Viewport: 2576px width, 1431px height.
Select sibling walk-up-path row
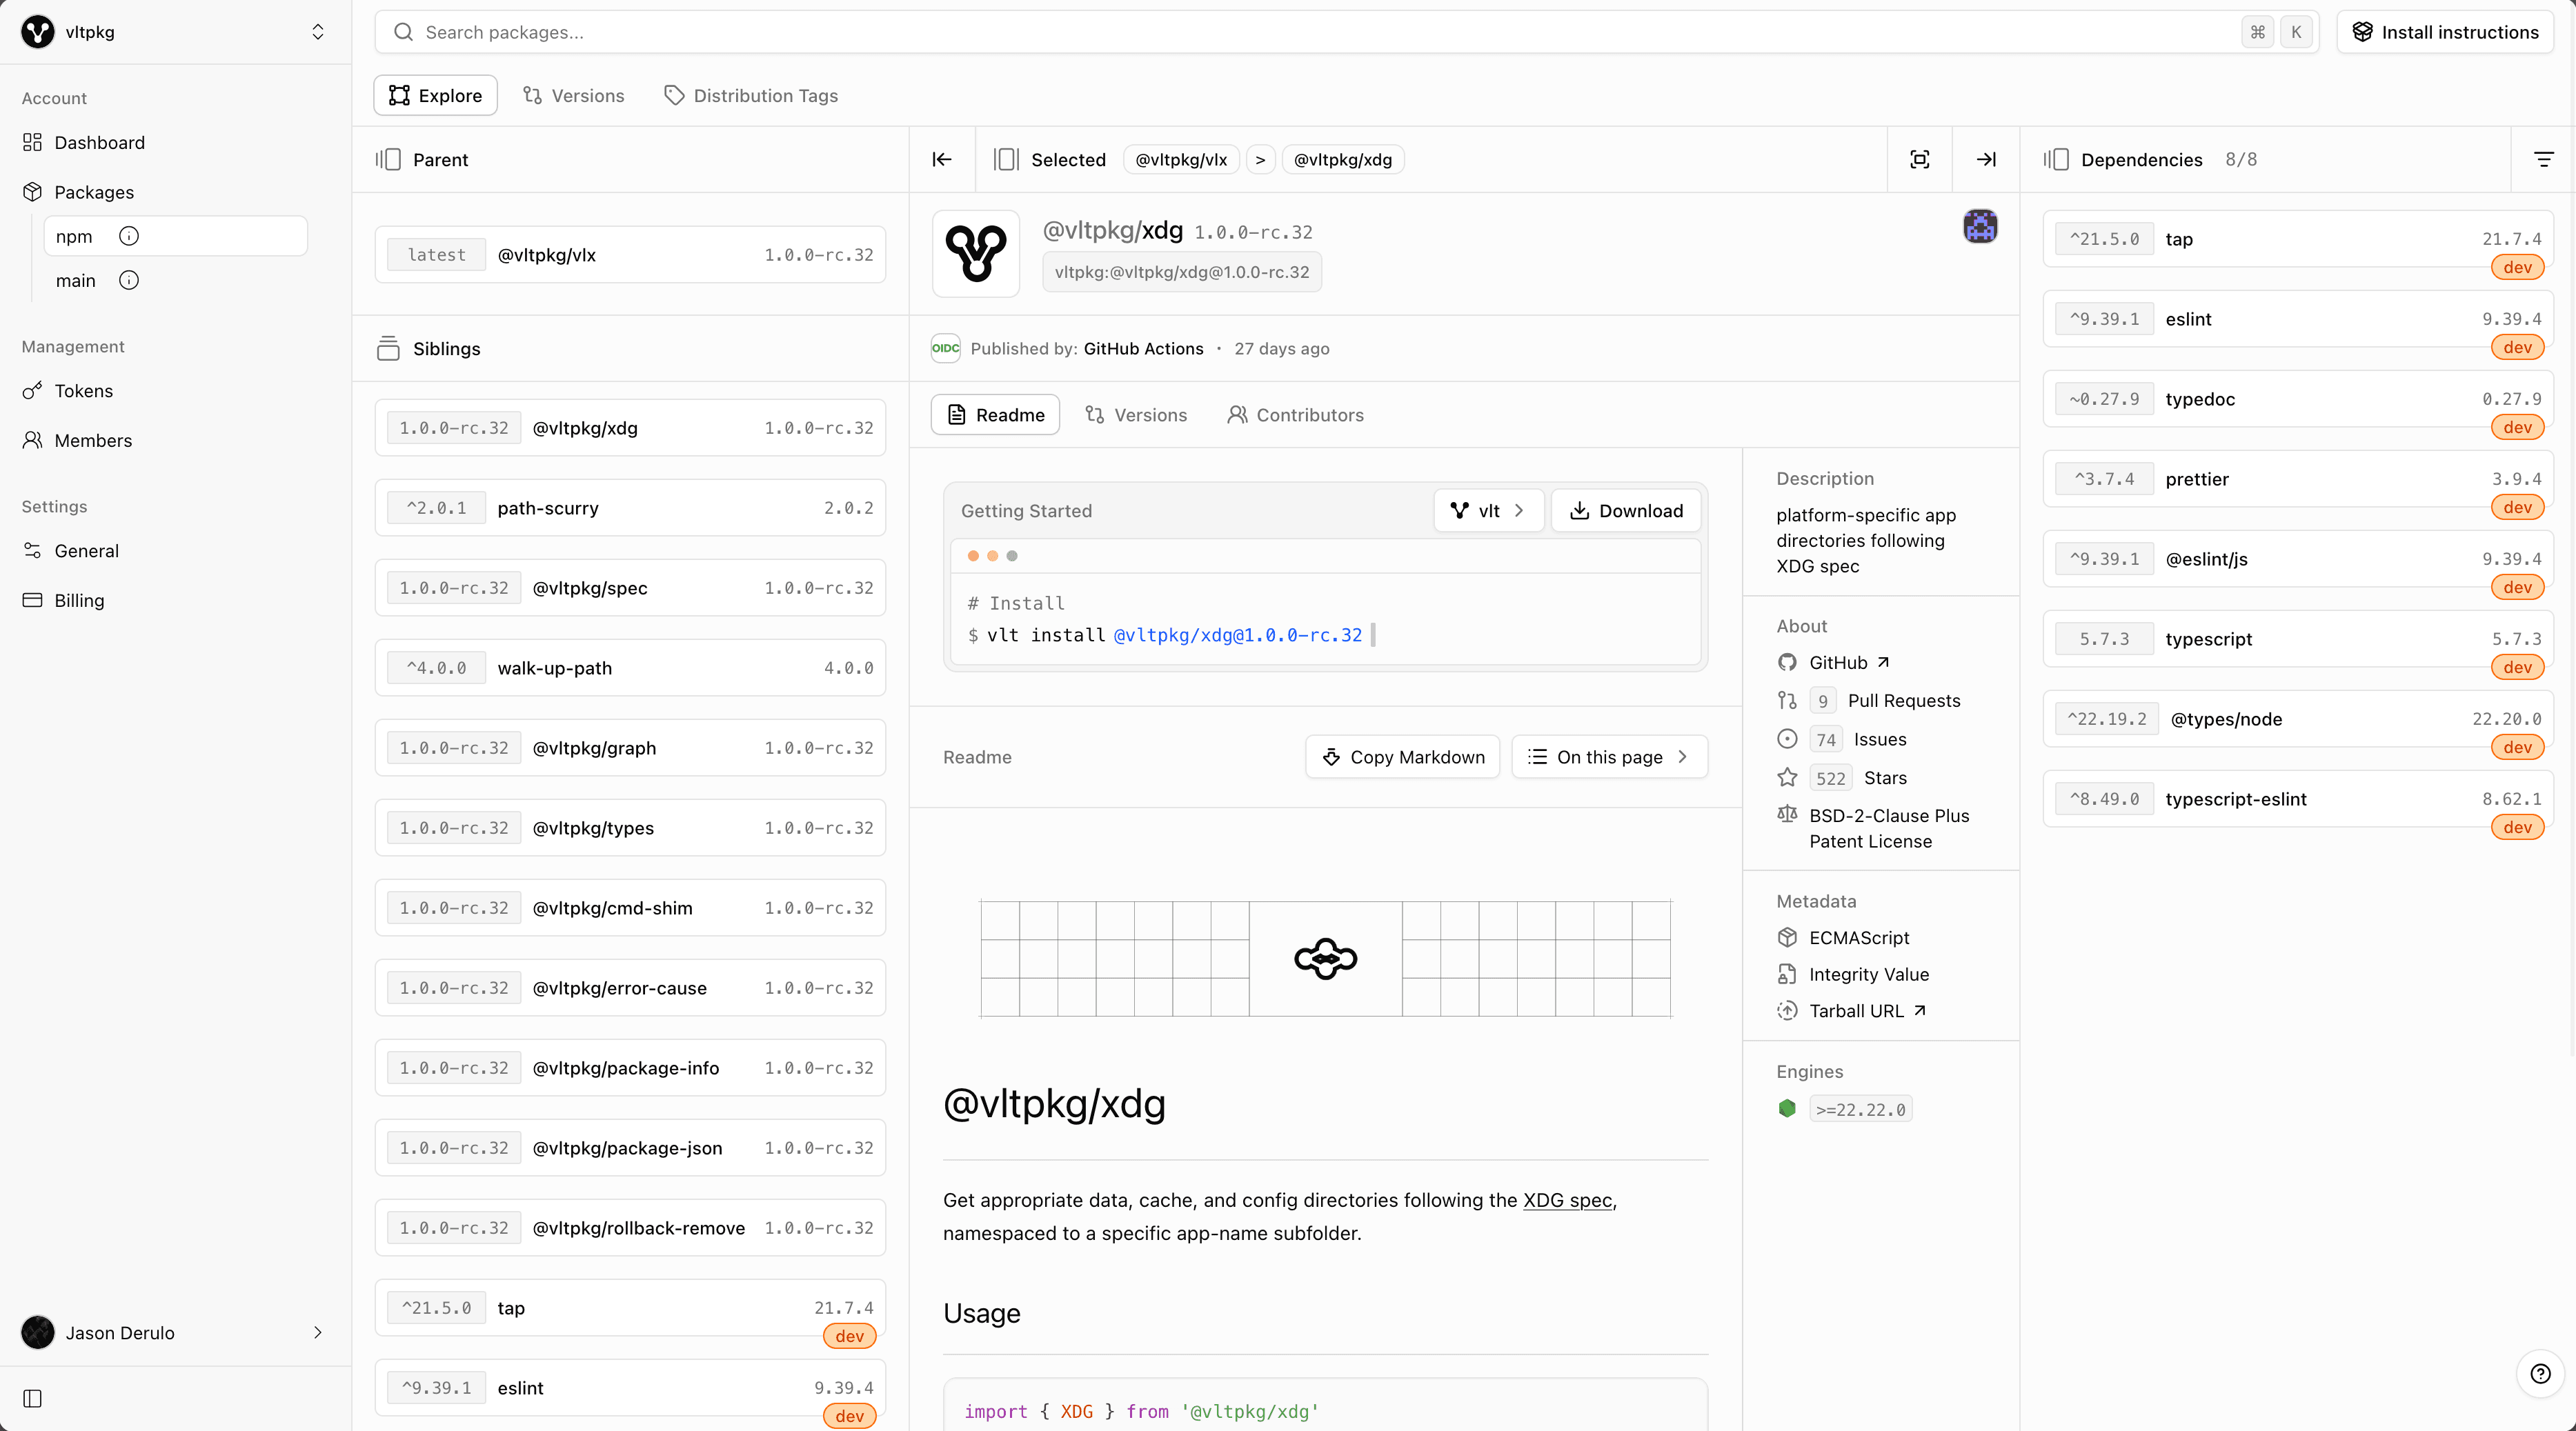[x=630, y=667]
